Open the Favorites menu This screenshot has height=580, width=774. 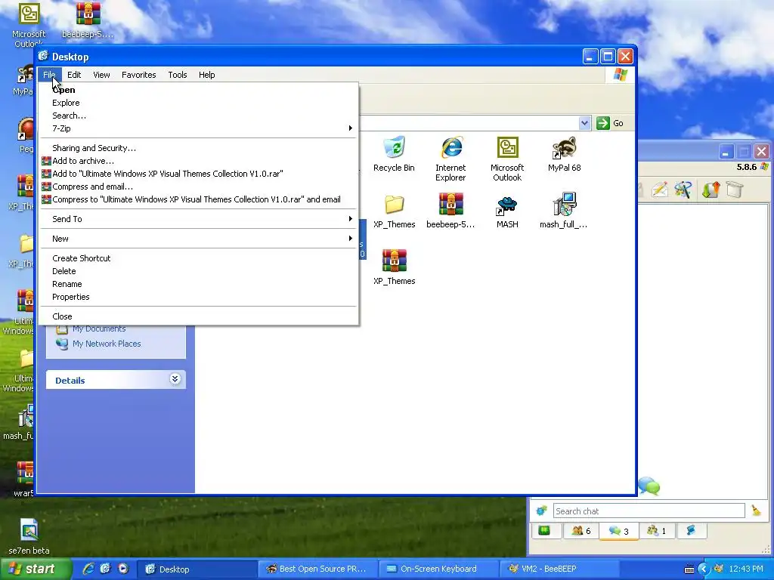point(139,75)
